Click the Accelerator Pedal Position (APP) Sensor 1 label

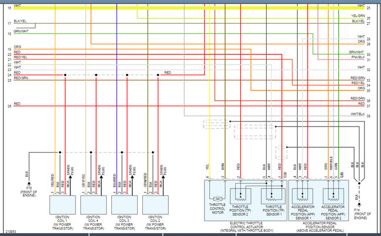(x=303, y=213)
